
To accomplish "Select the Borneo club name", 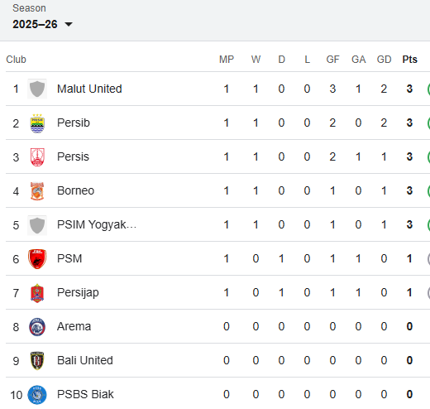I will pyautogui.click(x=75, y=190).
